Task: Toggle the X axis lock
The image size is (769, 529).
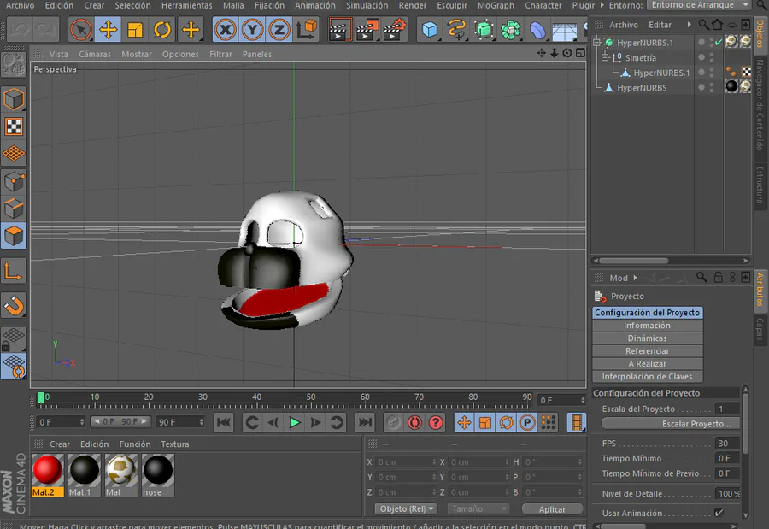Action: [x=225, y=31]
